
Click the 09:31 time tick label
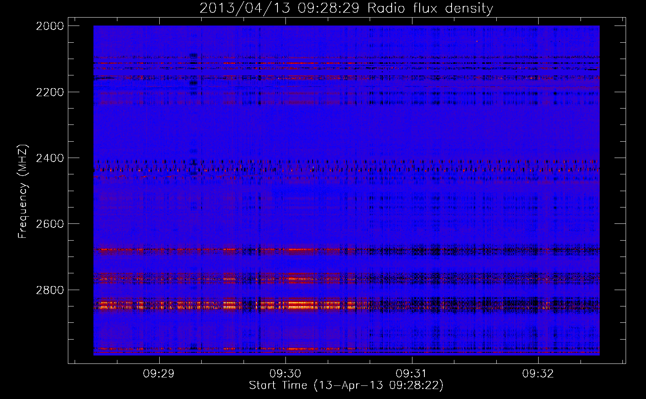(412, 374)
